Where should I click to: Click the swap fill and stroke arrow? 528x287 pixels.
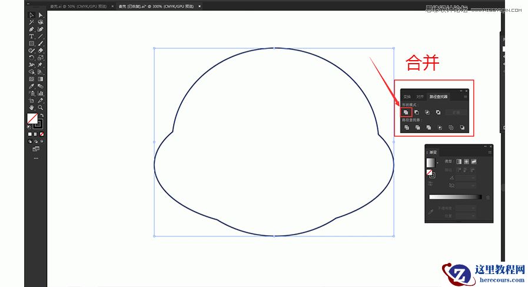point(42,116)
